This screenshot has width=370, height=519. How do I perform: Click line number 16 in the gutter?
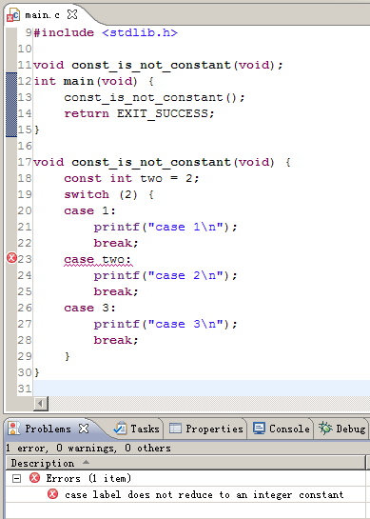click(25, 146)
